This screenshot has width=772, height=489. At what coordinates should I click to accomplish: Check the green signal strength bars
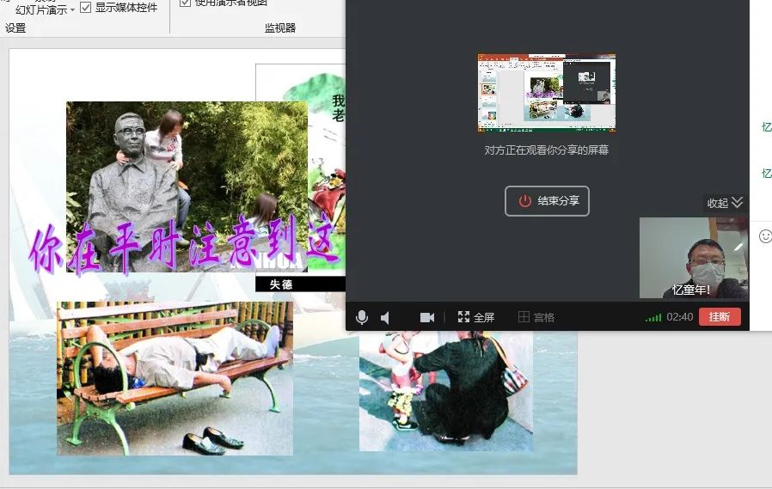click(x=653, y=318)
